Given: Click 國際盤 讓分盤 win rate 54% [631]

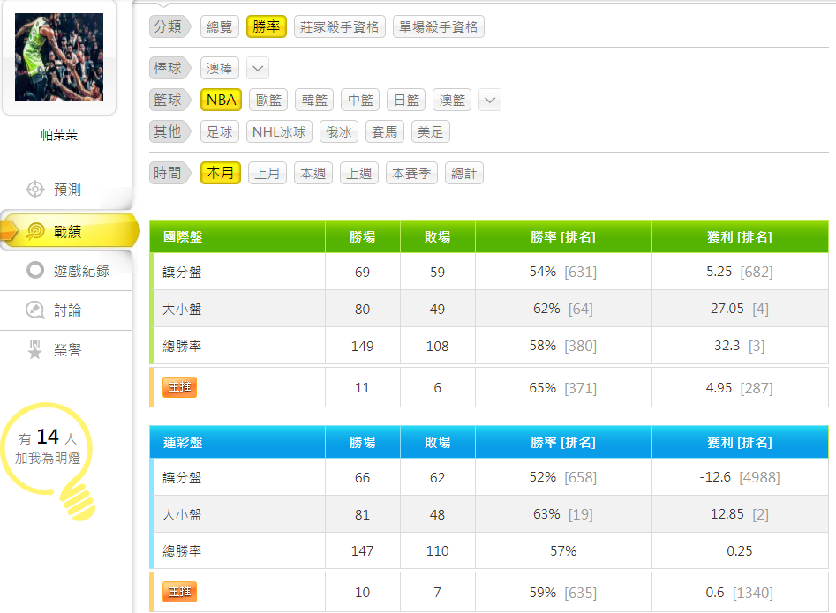Looking at the screenshot, I should (x=563, y=272).
